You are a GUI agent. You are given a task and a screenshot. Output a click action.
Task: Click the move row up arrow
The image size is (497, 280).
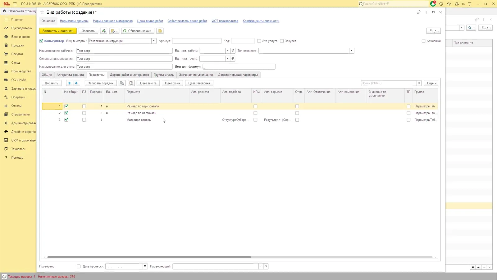pos(70,83)
